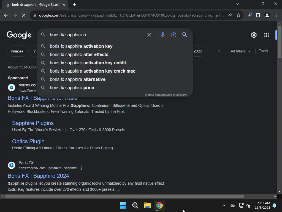Show hidden system tray icons
Screen dimensions: 282x212
[x=224, y=205]
